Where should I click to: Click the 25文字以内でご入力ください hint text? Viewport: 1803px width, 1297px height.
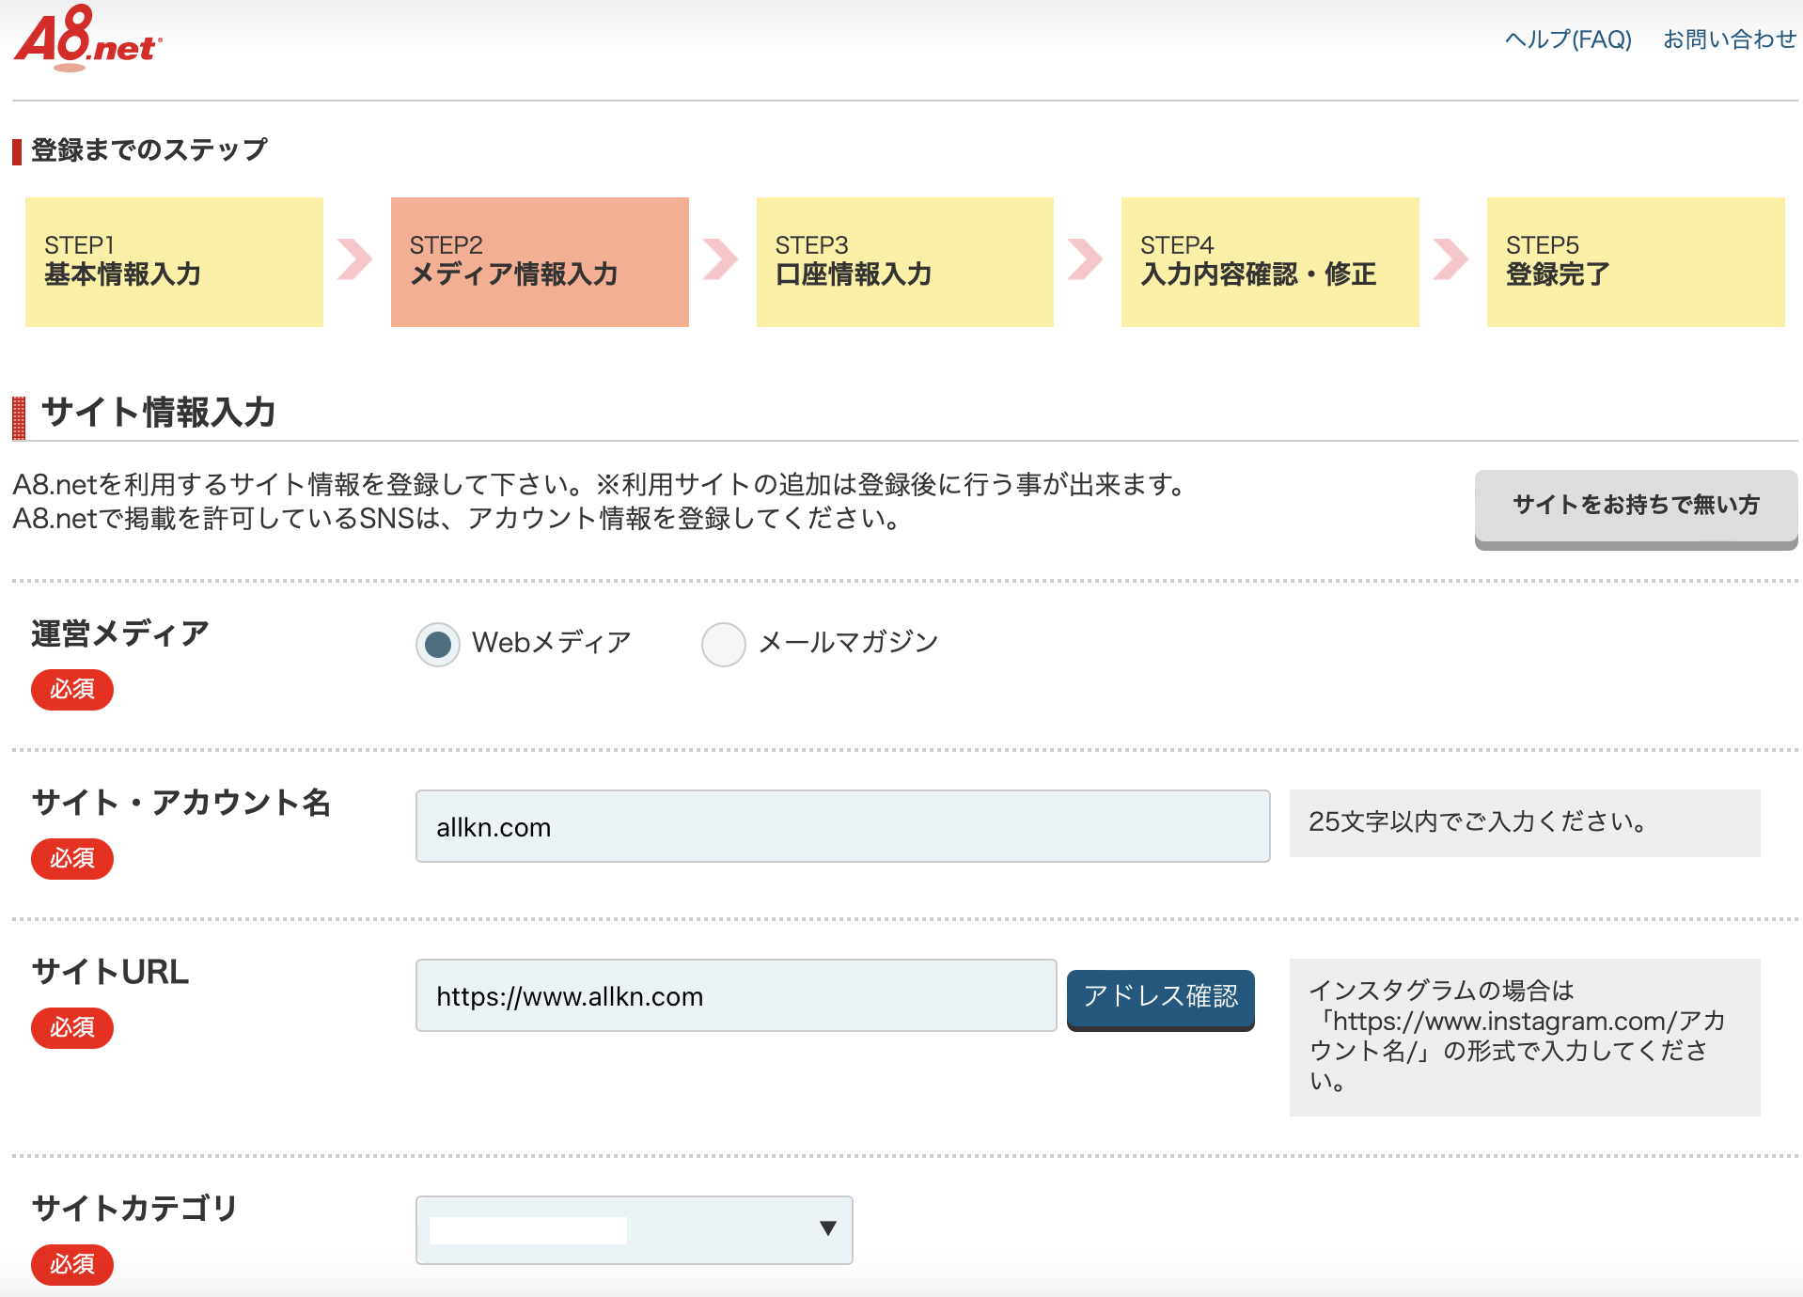tap(1477, 822)
